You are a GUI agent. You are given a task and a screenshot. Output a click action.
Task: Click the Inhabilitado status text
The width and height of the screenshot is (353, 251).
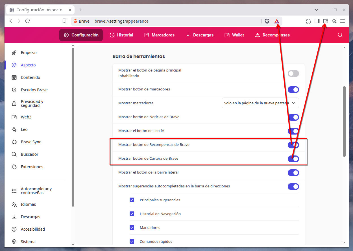129,76
